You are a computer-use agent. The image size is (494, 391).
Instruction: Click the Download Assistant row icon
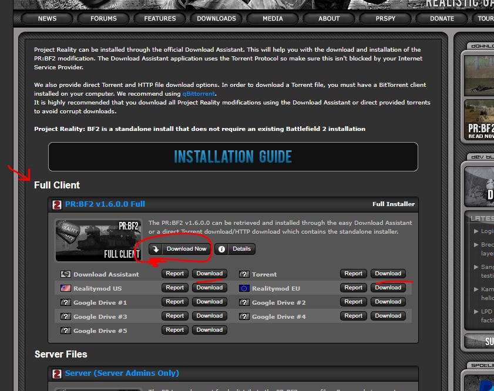(x=66, y=274)
